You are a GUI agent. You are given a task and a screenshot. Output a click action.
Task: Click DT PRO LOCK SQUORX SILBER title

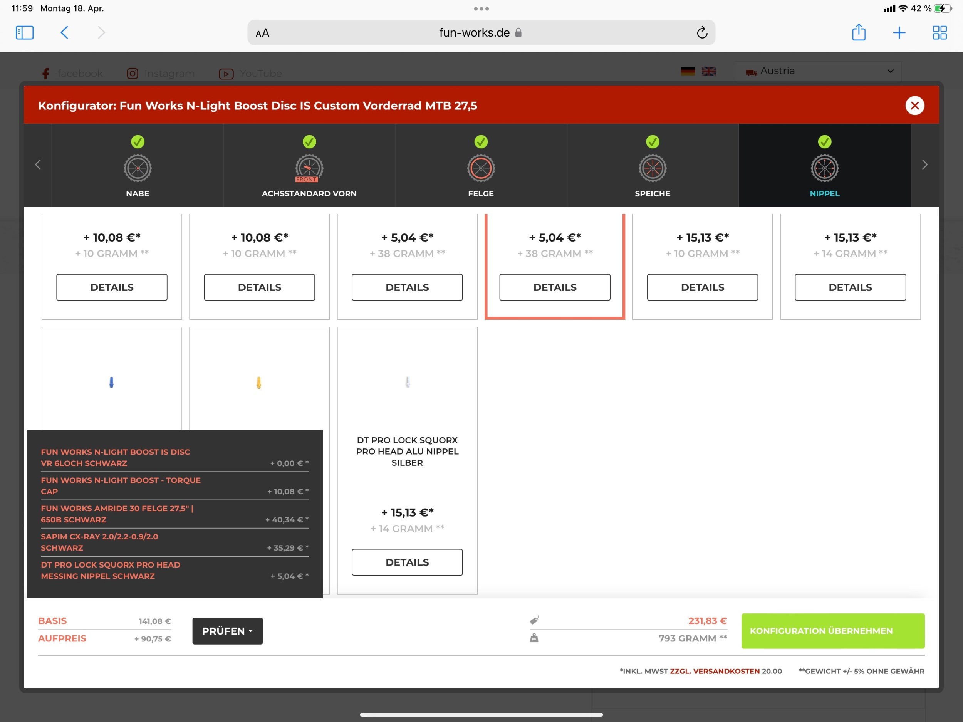point(407,451)
